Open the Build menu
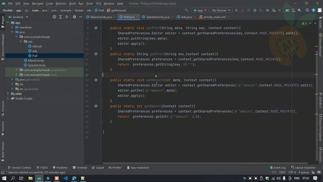This screenshot has width=323, height=182. click(72, 4)
